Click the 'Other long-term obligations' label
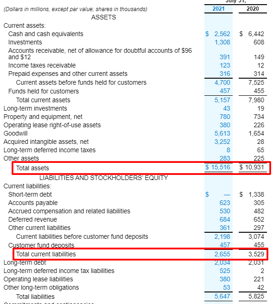This screenshot has width=273, height=304. [x=41, y=288]
